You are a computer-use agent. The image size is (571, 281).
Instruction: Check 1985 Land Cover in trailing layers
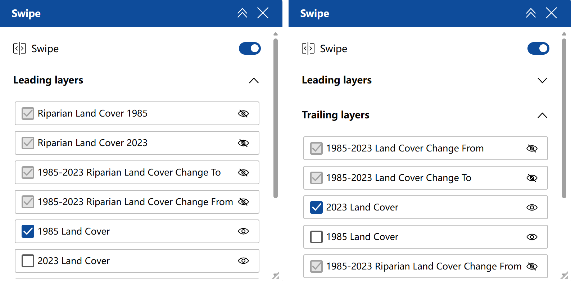[x=317, y=237]
